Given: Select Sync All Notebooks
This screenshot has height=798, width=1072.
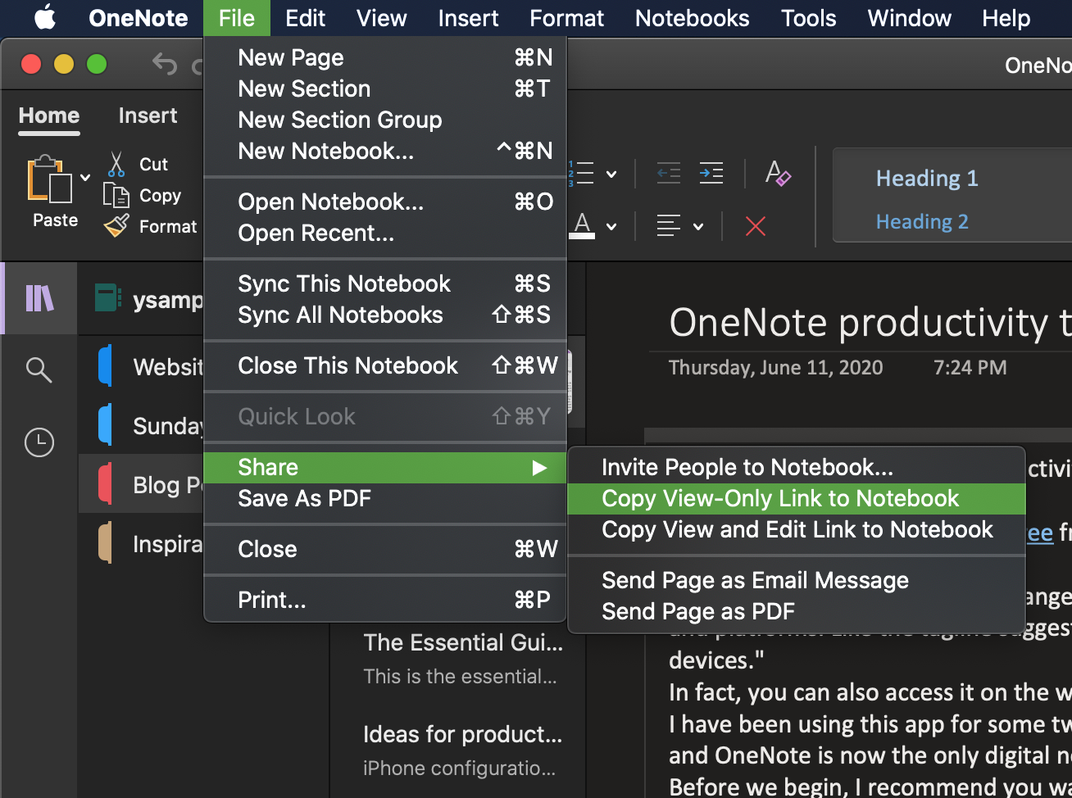Looking at the screenshot, I should [x=385, y=315].
